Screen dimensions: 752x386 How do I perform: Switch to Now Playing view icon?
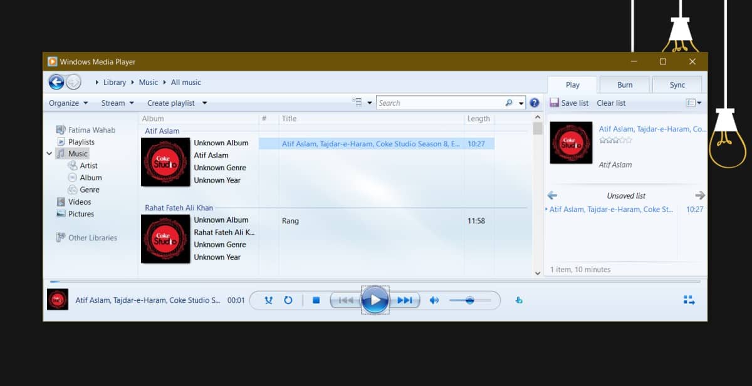[x=689, y=300]
